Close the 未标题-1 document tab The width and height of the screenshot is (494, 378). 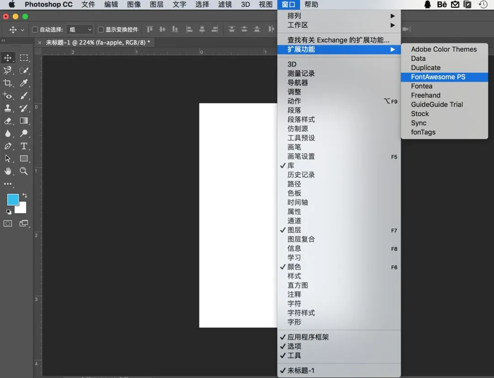pos(39,43)
